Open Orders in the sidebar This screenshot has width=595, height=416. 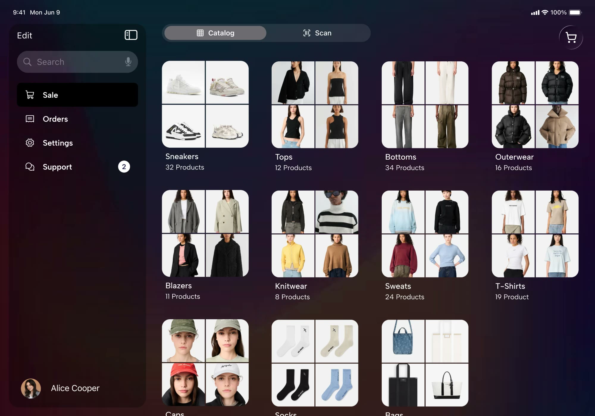[x=77, y=119]
